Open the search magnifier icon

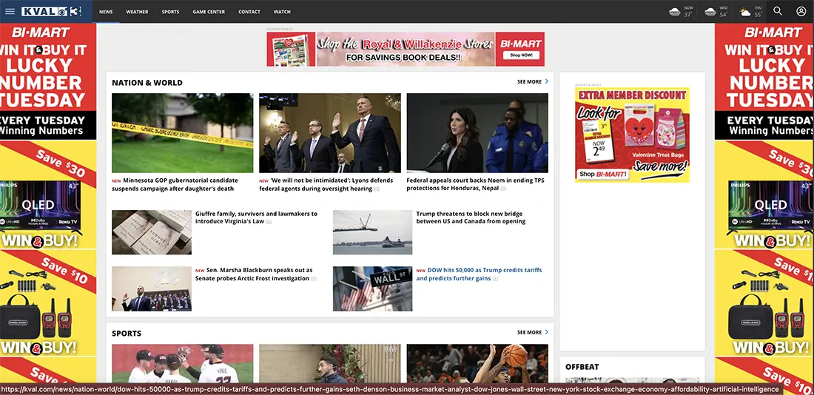(x=777, y=11)
